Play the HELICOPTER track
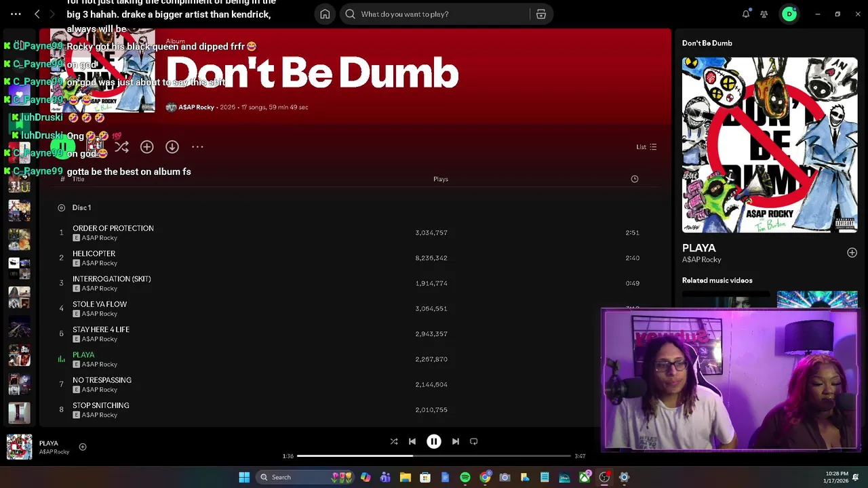Image resolution: width=868 pixels, height=488 pixels. (94, 253)
